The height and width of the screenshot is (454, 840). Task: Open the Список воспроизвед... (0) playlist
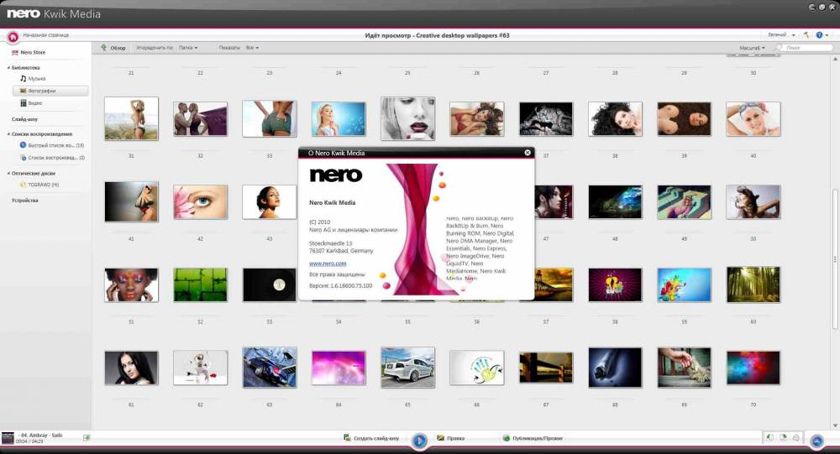tap(52, 158)
